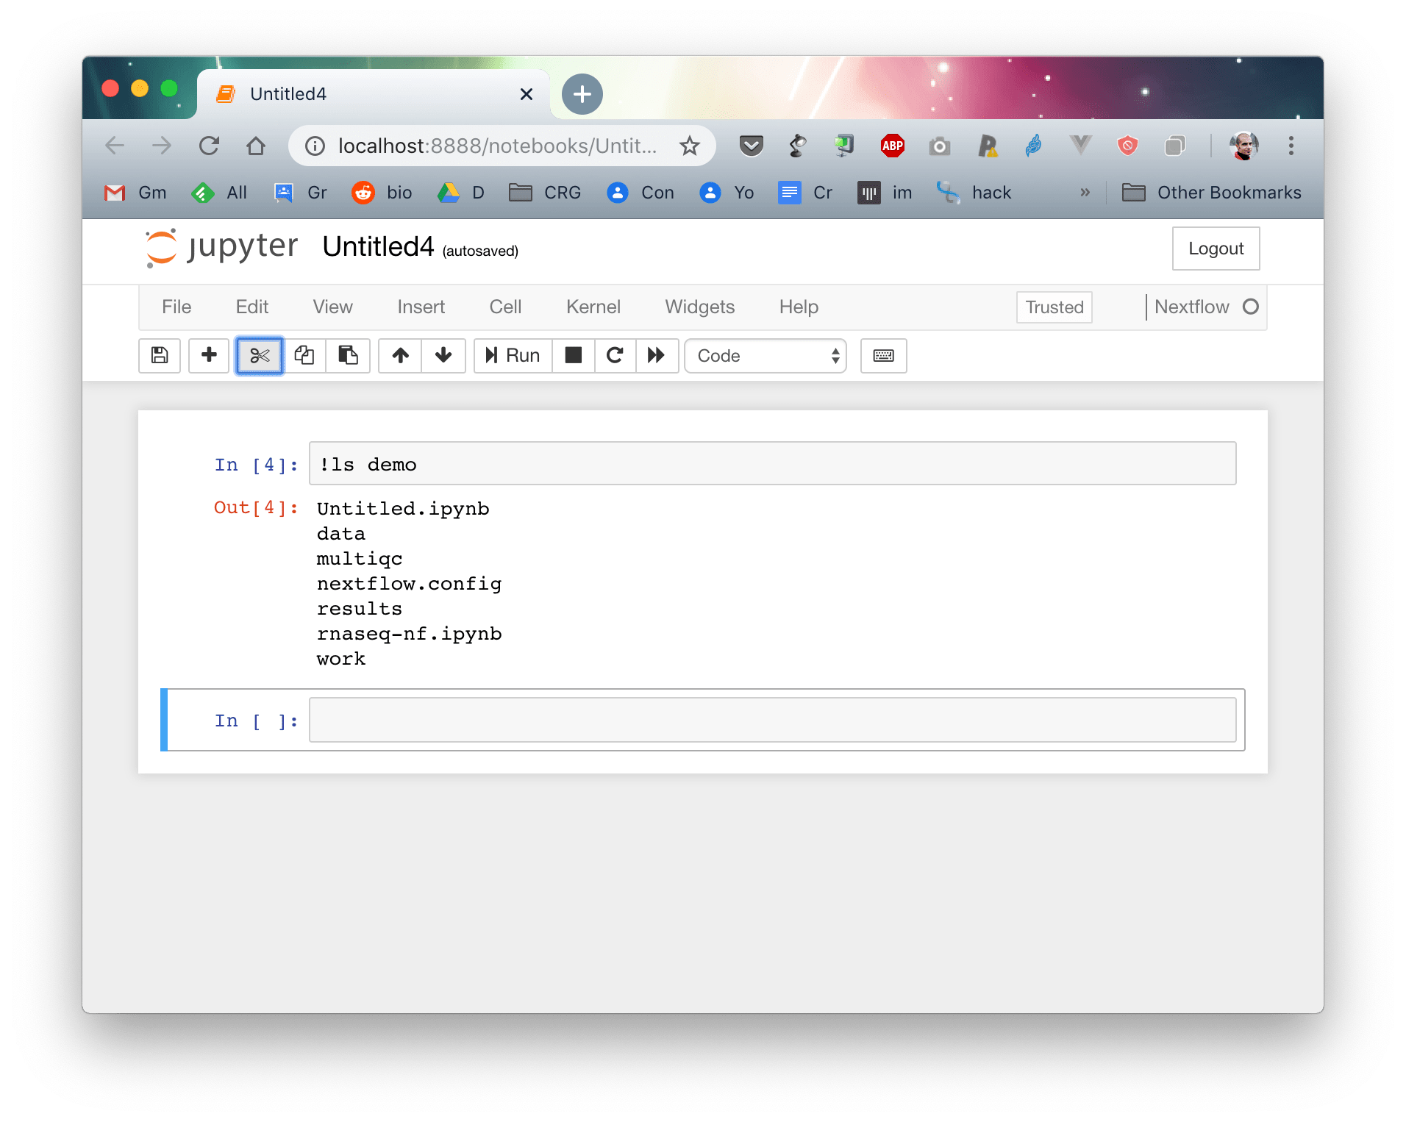Restart kernel and run all cells
This screenshot has height=1122, width=1406.
coord(657,355)
